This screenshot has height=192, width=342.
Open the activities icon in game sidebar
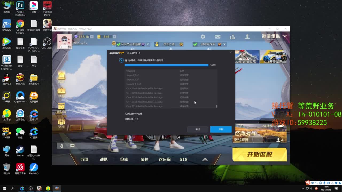point(61,123)
